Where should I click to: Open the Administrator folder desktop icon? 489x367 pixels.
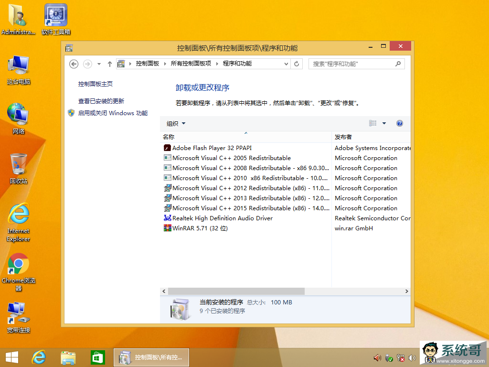pyautogui.click(x=18, y=19)
